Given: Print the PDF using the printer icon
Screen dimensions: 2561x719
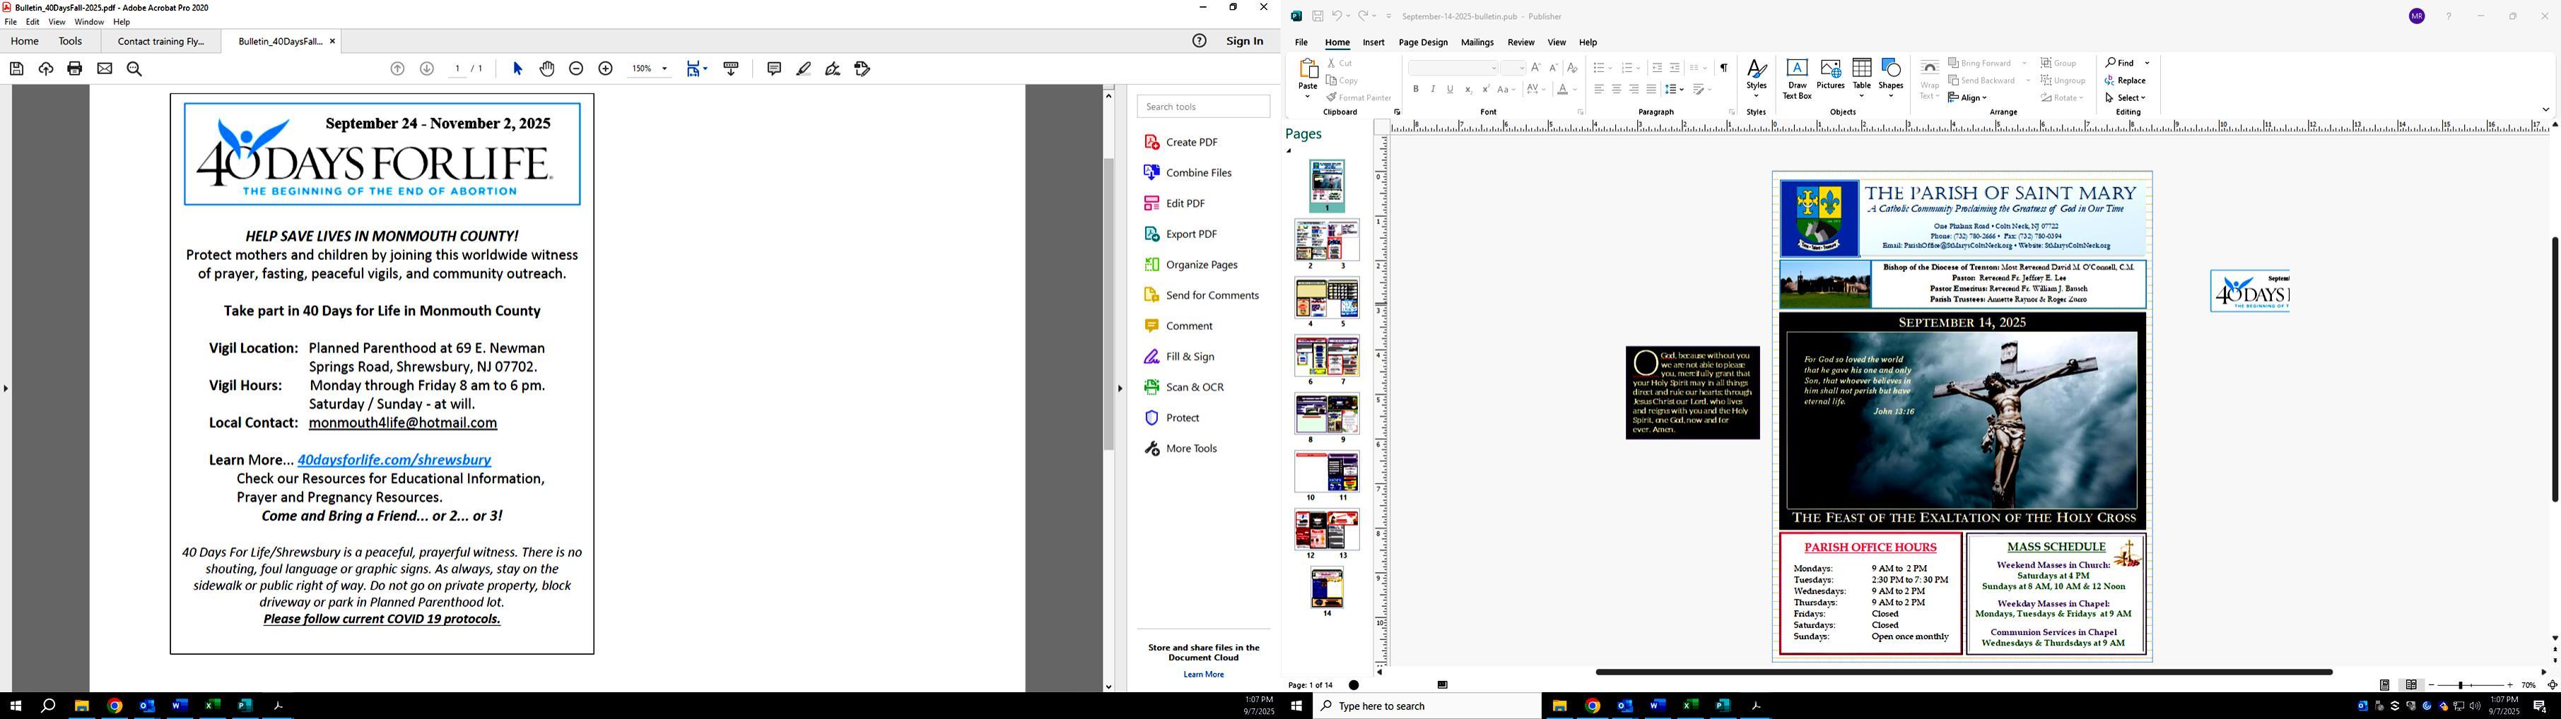Looking at the screenshot, I should [x=74, y=69].
